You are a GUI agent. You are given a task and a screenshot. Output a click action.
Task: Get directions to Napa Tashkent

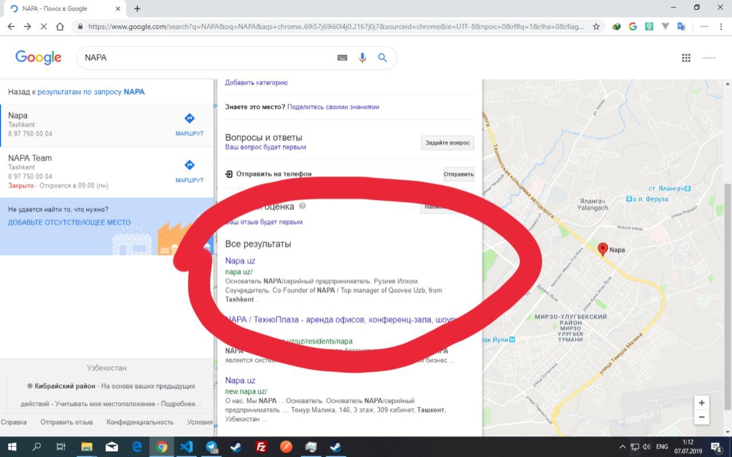pos(189,124)
